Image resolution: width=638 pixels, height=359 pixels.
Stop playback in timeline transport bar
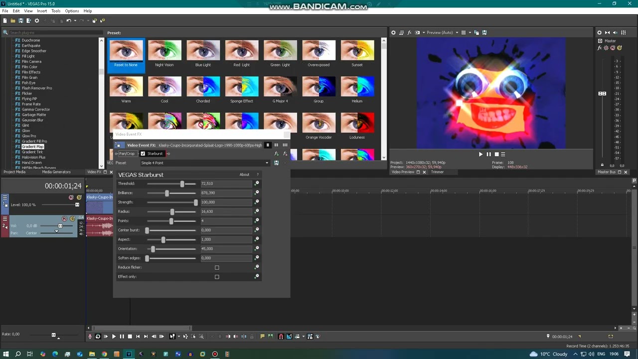pos(130,337)
